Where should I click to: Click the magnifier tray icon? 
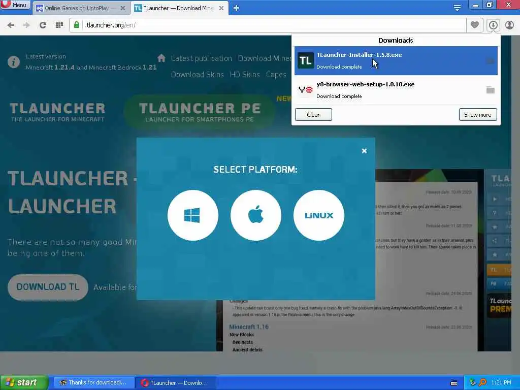[482, 382]
